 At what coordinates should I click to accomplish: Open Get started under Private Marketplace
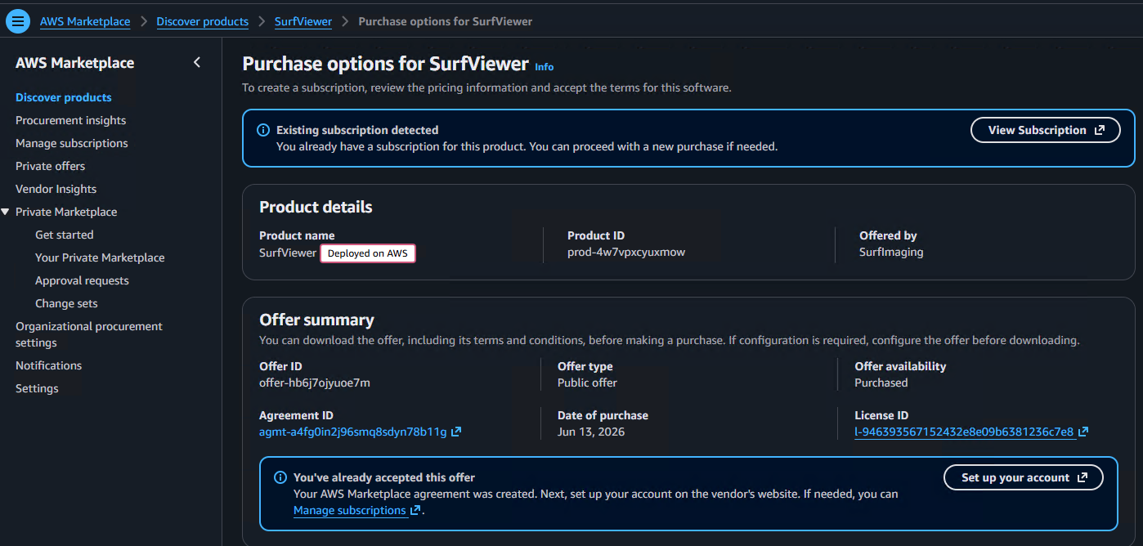click(x=65, y=235)
